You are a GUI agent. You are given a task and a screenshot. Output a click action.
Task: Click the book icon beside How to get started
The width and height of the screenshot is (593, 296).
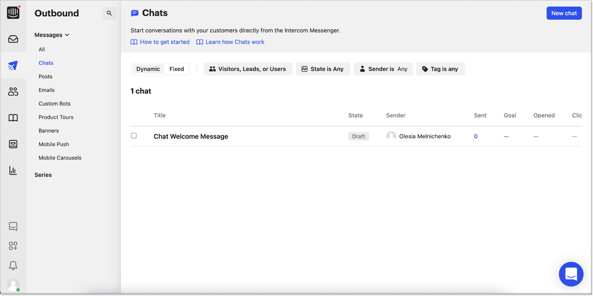click(134, 42)
